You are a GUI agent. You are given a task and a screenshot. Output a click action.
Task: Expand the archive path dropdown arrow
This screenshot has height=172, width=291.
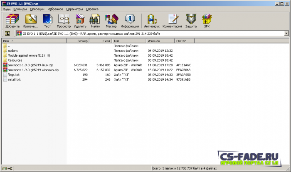[x=286, y=33]
